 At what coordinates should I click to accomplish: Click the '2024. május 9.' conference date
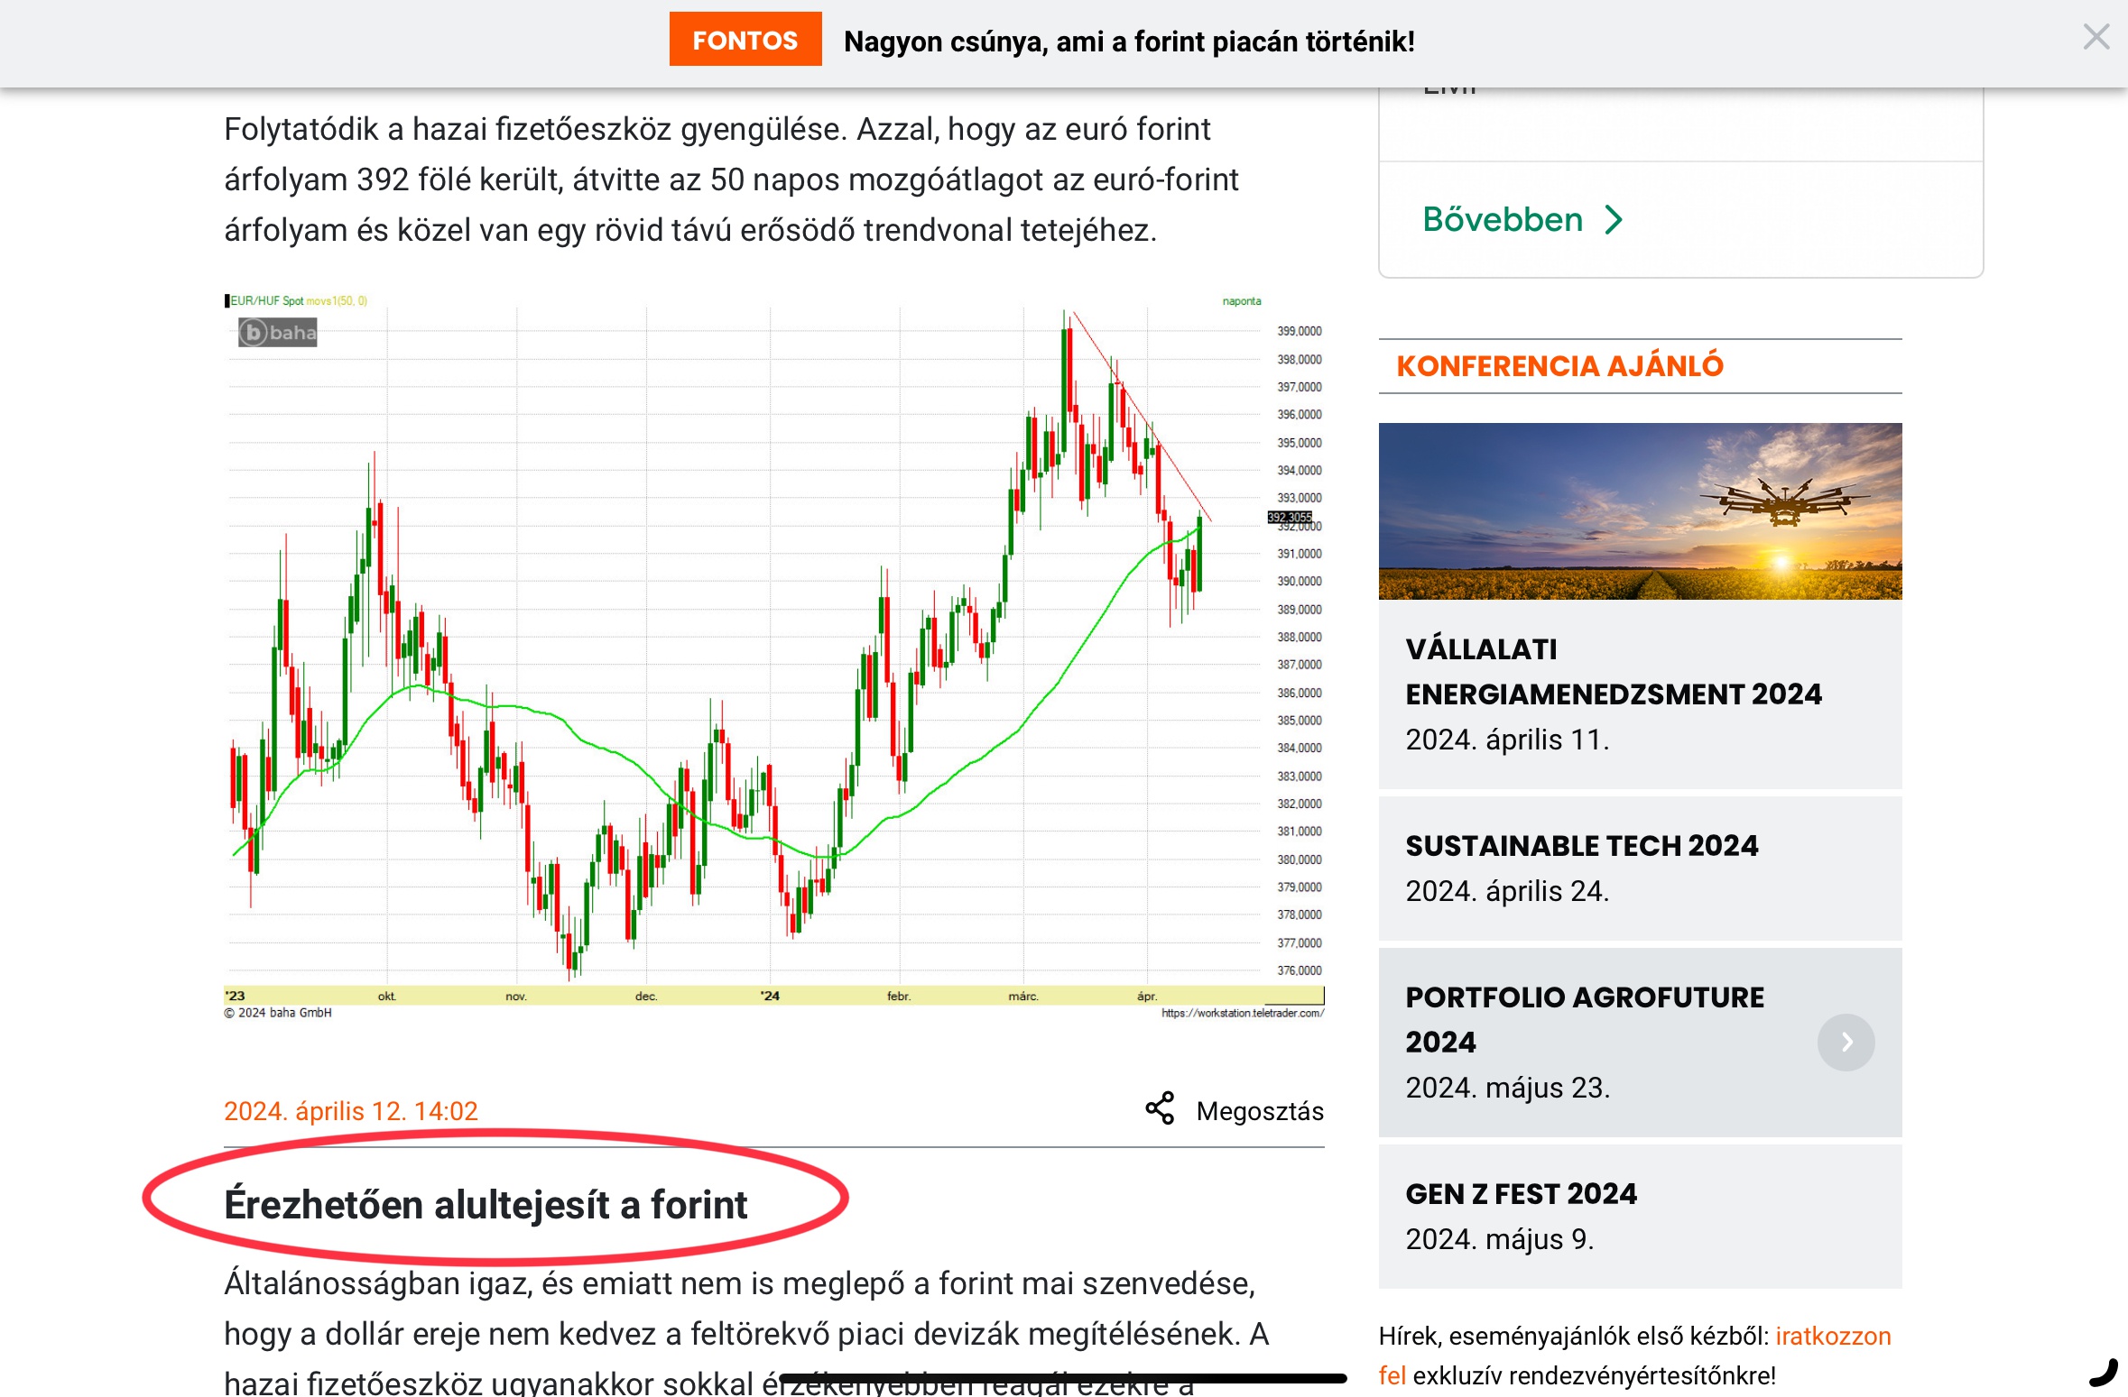tap(1500, 1238)
